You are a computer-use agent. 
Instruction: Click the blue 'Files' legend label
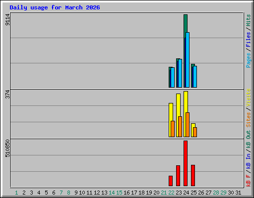(x=248, y=40)
